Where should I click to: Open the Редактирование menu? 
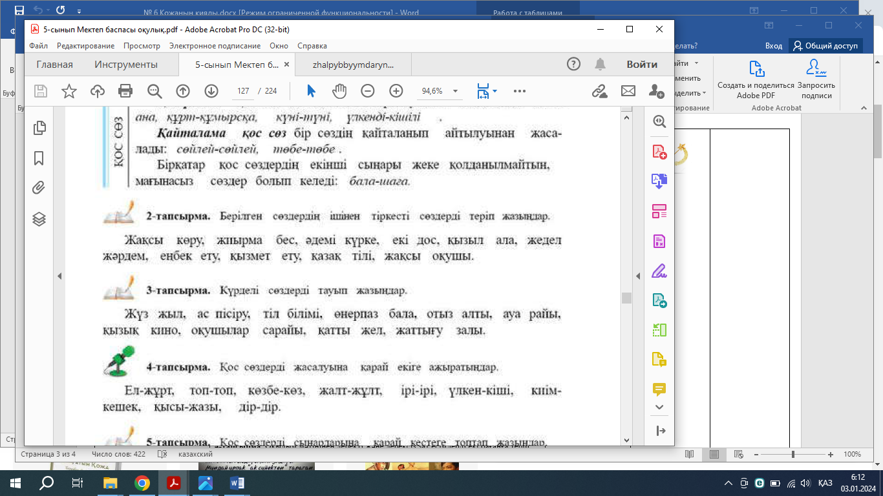tap(86, 46)
